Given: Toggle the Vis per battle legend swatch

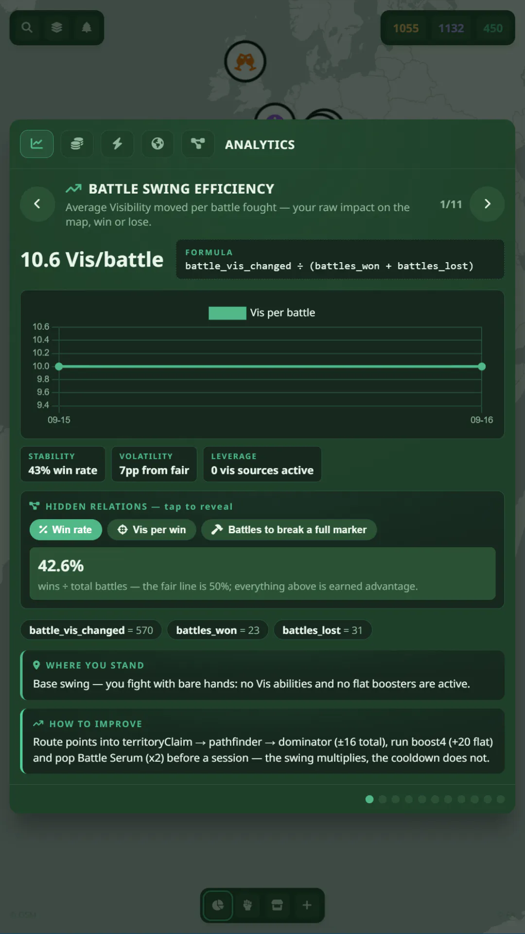Looking at the screenshot, I should (x=227, y=313).
